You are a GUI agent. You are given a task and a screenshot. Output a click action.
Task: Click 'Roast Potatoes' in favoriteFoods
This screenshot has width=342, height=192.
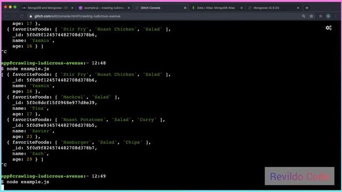point(83,119)
